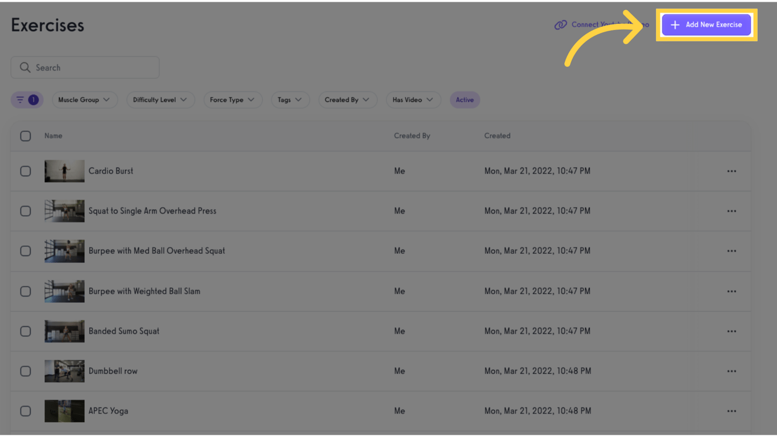Select all exercises with header checkbox
The width and height of the screenshot is (777, 437).
point(26,136)
